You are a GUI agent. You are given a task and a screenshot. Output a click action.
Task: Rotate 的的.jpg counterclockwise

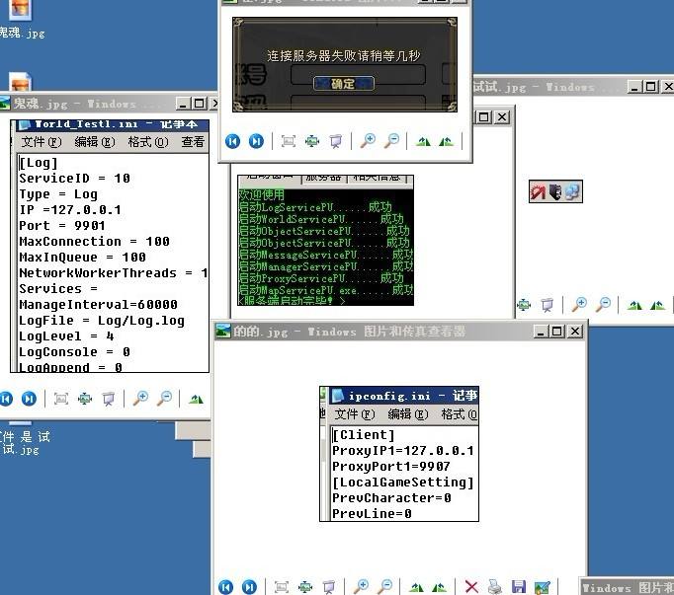click(x=439, y=587)
